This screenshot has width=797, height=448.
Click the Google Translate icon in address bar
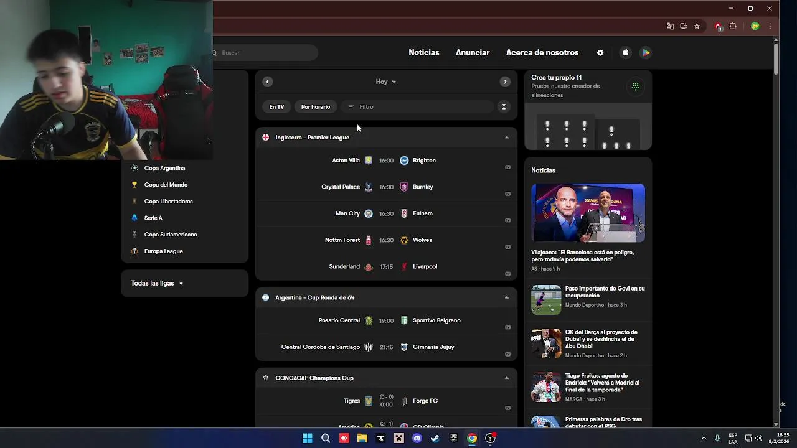point(670,26)
